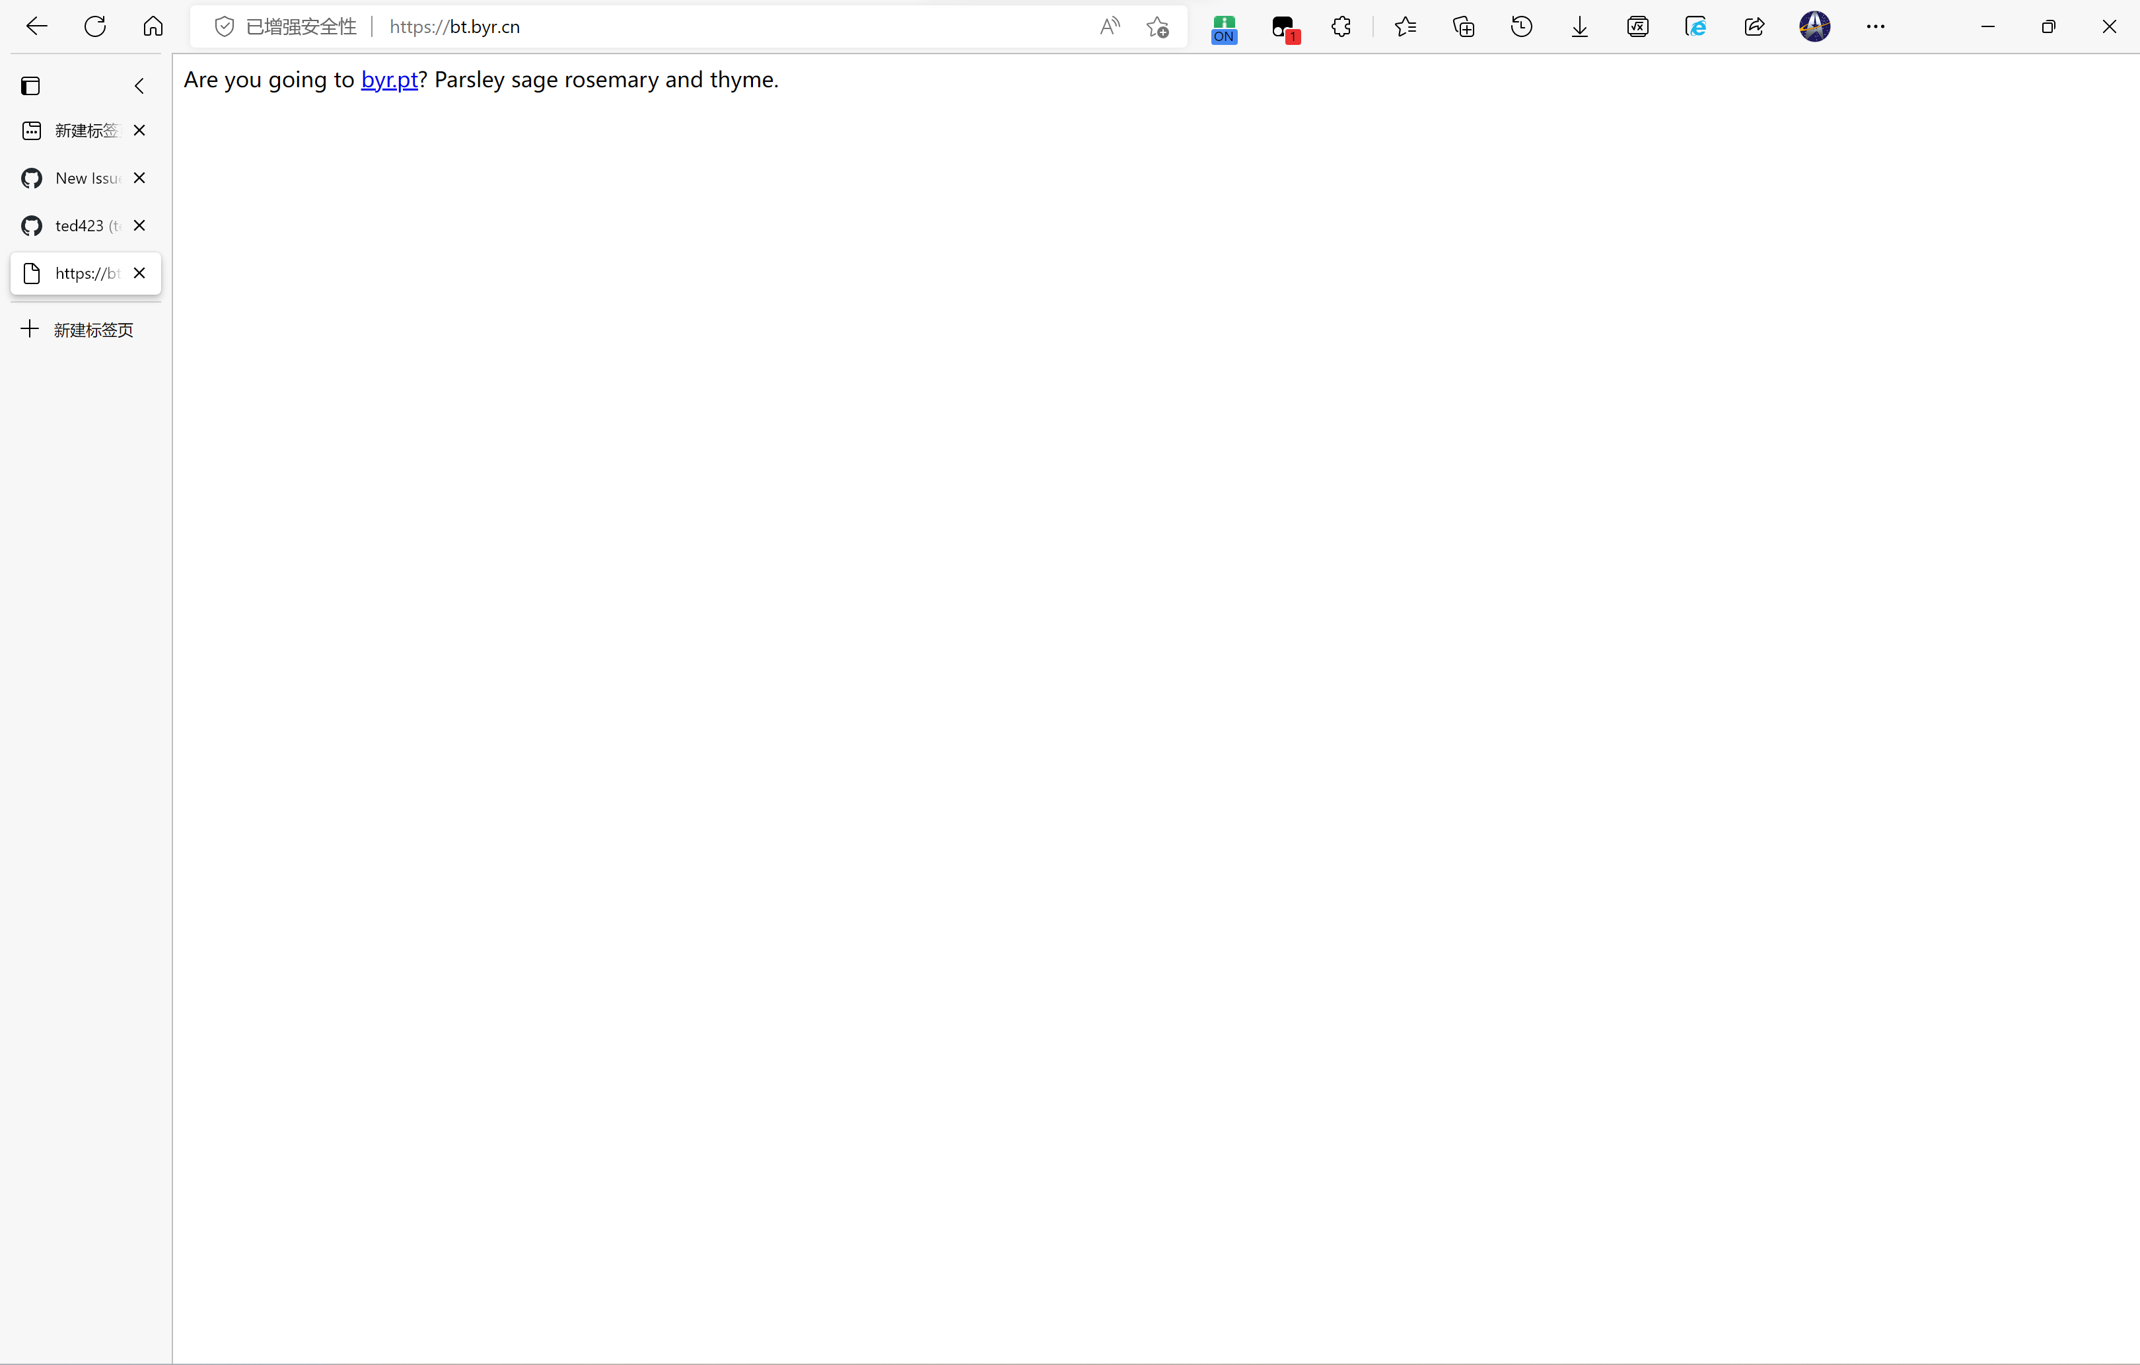Image resolution: width=2140 pixels, height=1365 pixels.
Task: Open the Settings and more ellipsis menu
Action: (x=1875, y=26)
